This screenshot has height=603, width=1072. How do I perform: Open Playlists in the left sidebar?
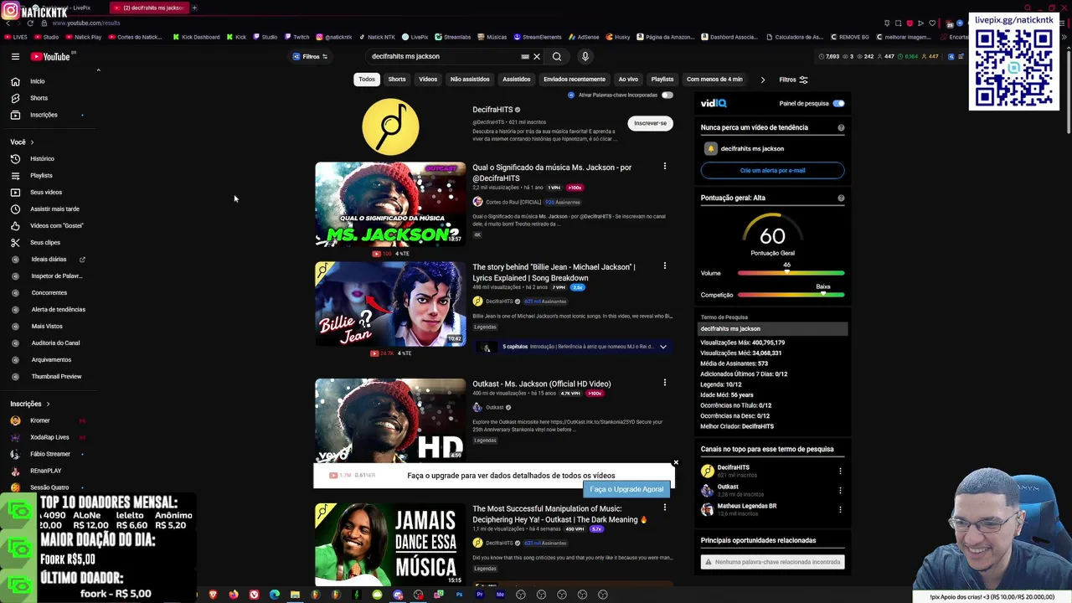(x=41, y=175)
